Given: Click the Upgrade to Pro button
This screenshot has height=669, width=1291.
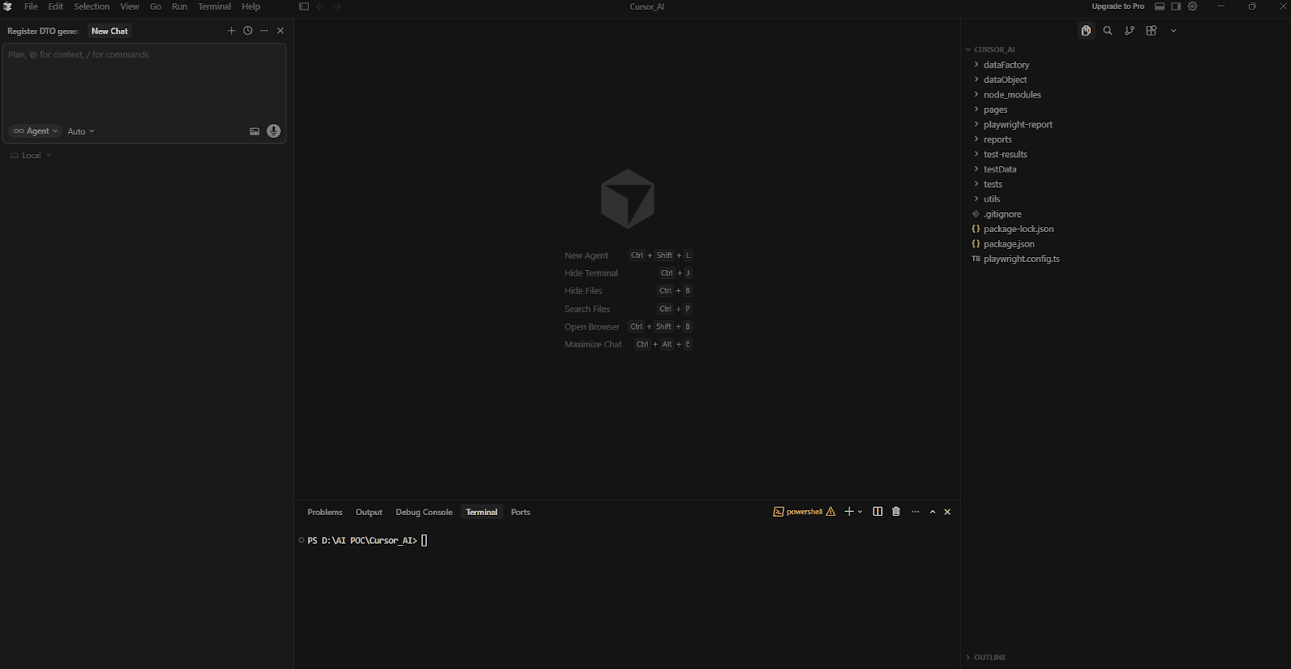Looking at the screenshot, I should pos(1118,6).
